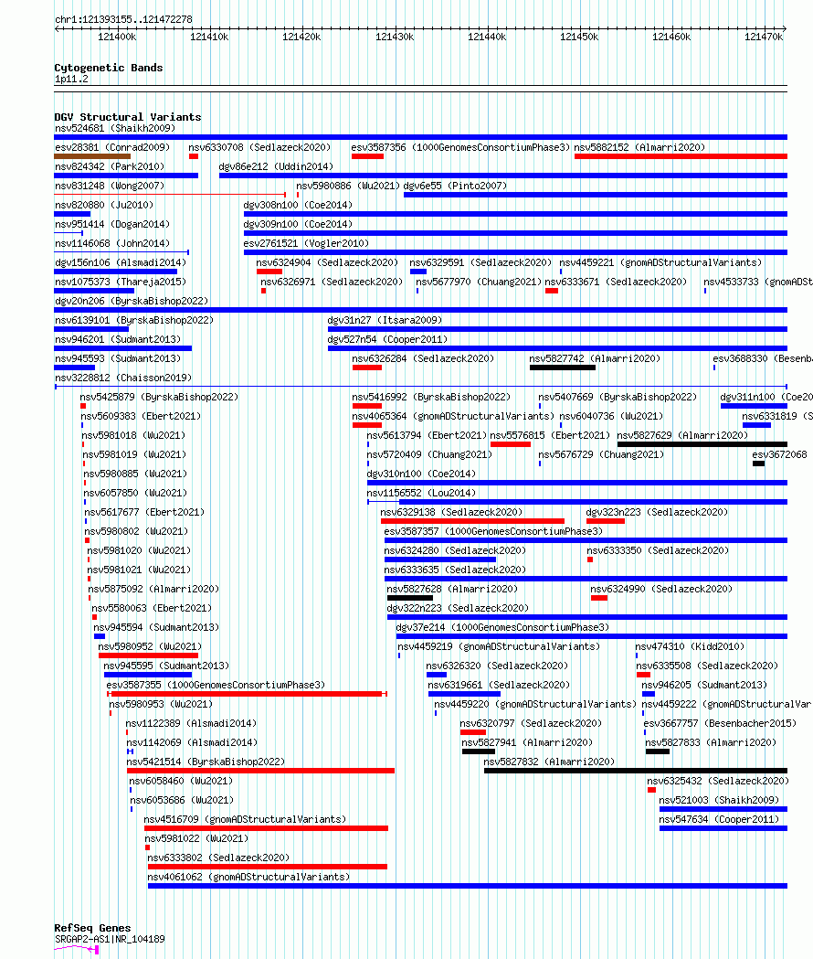Click nsv6324904 (Sedlazeck2020) label
The height and width of the screenshot is (959, 813).
click(327, 263)
